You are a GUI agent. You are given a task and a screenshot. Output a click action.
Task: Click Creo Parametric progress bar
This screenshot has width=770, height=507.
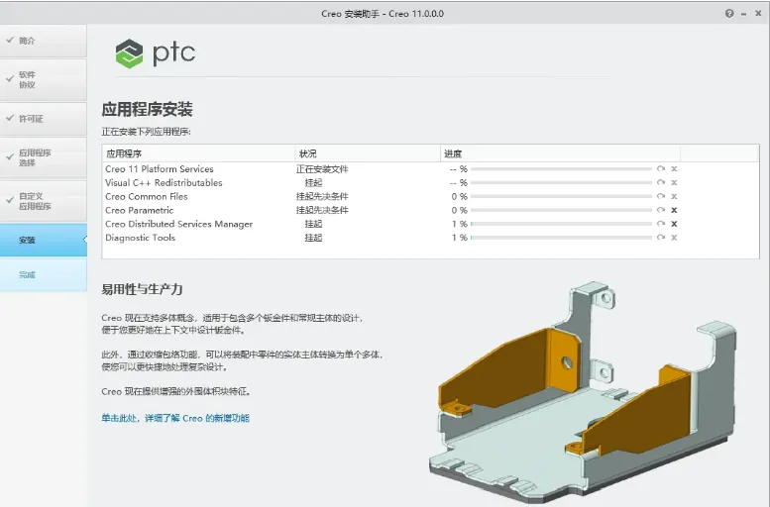click(561, 210)
